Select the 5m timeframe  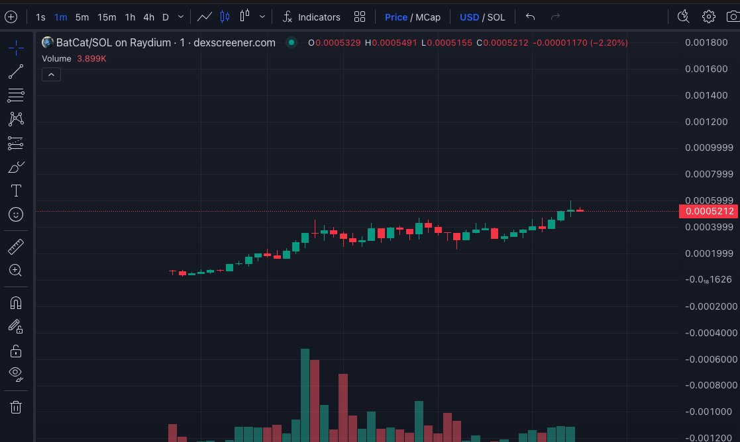(82, 17)
